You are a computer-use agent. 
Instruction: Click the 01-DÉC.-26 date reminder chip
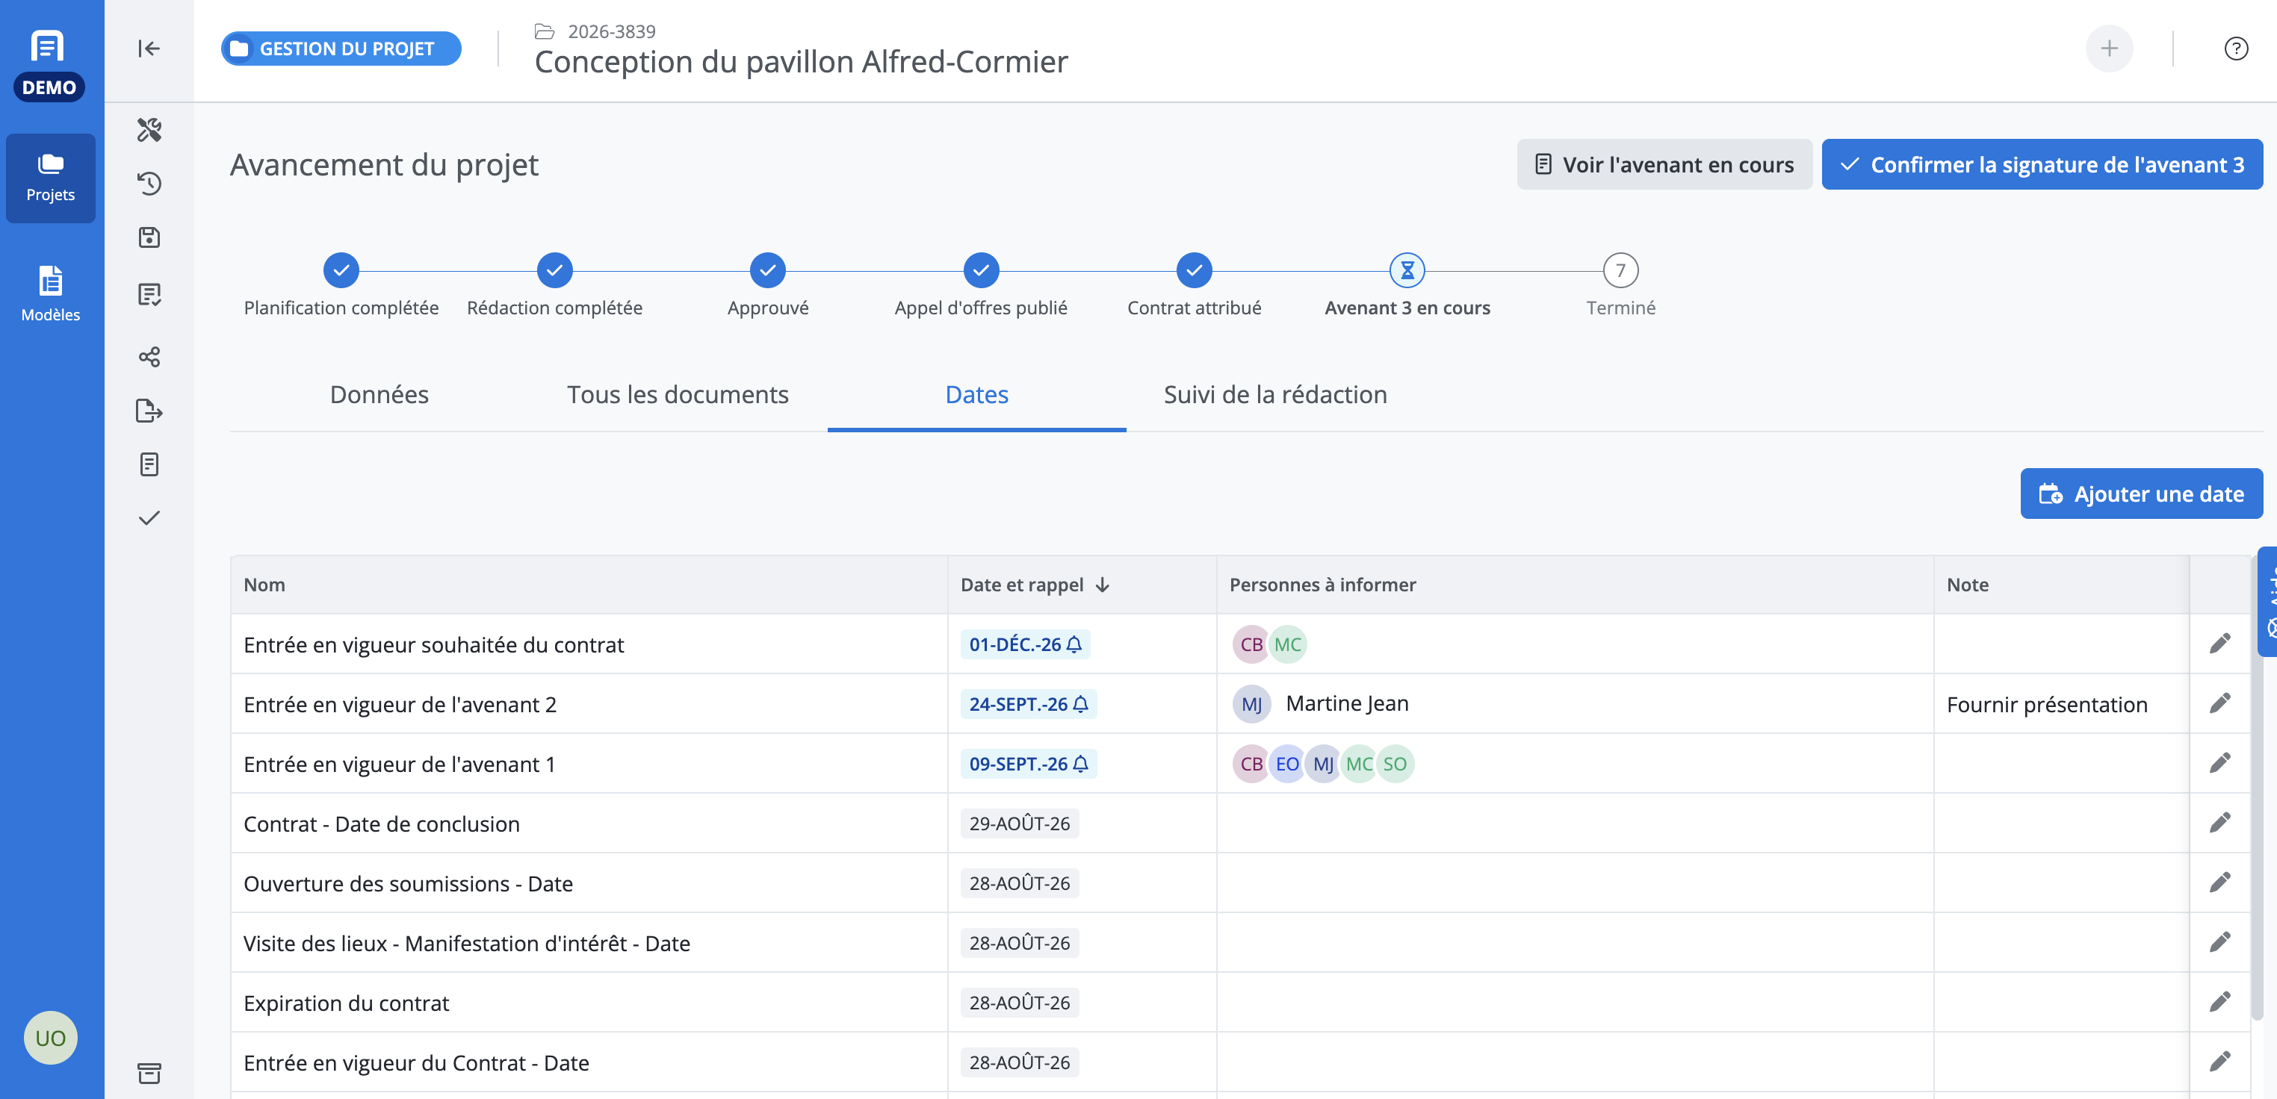(1026, 645)
